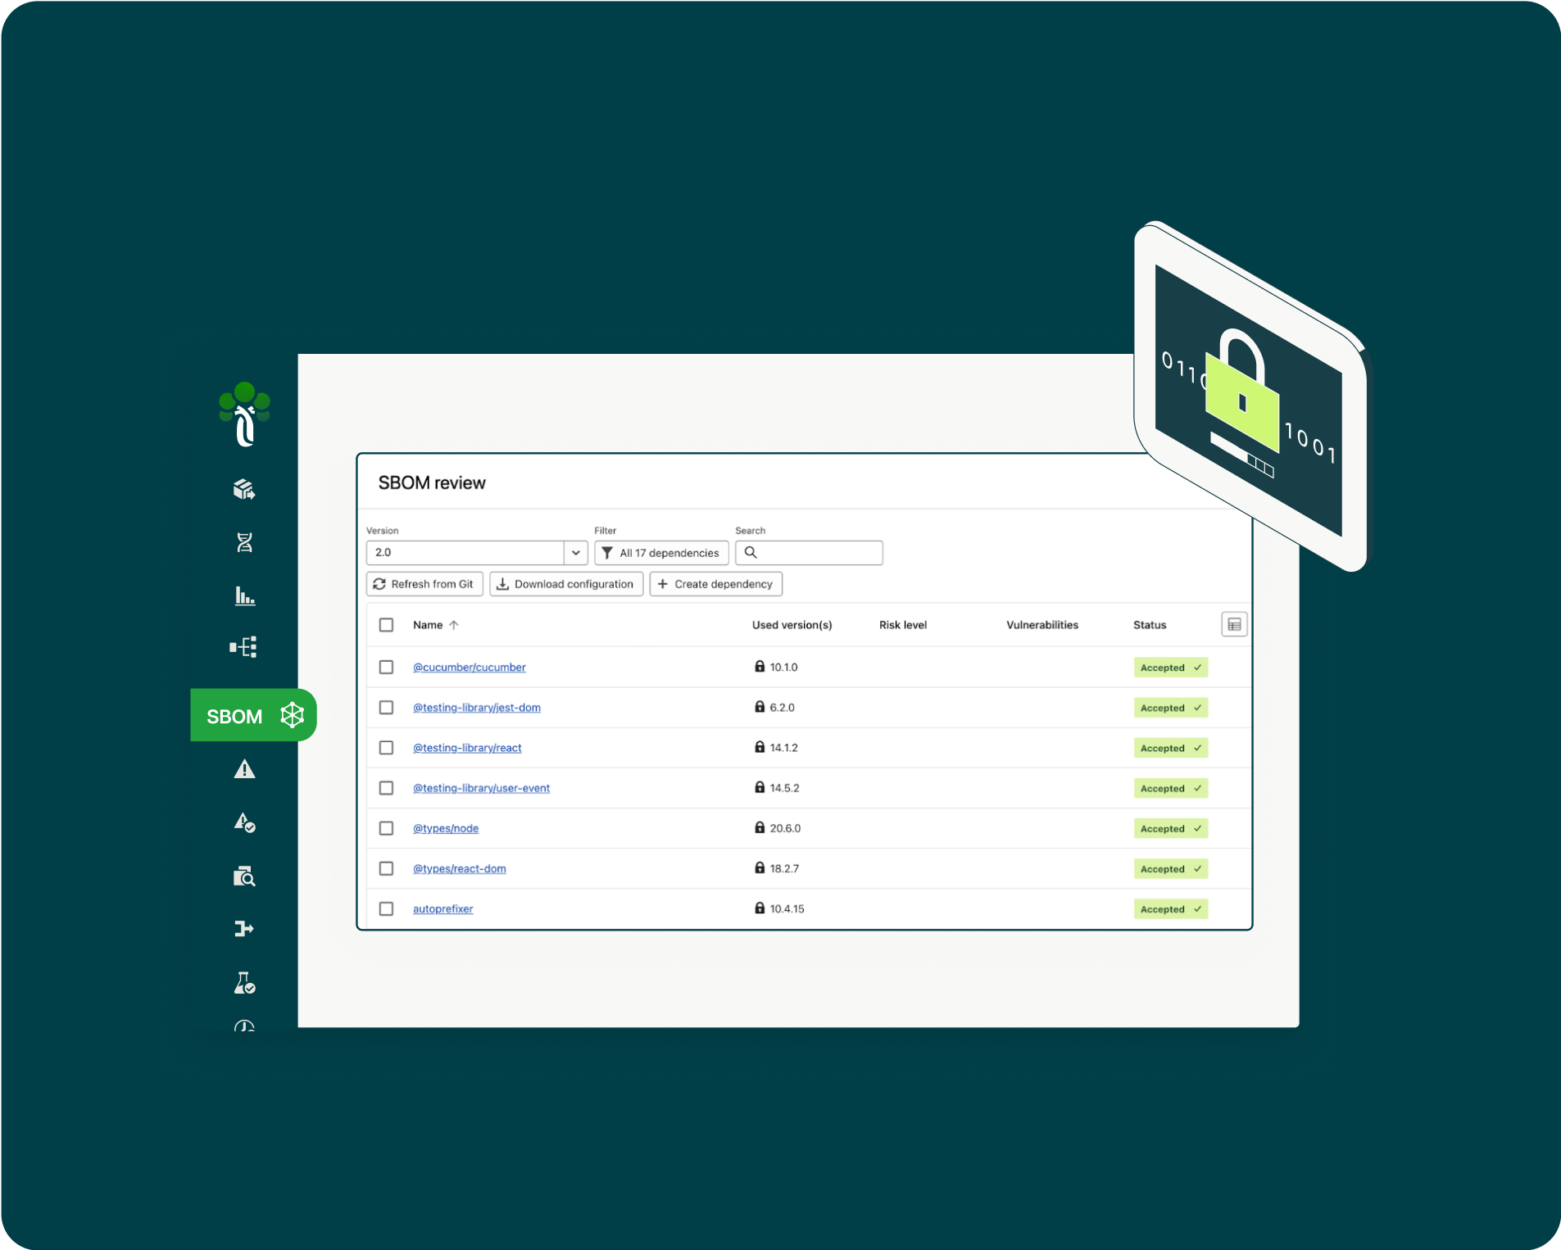Open the bar chart sidebar icon
Viewport: 1561px width, 1250px height.
tap(244, 596)
